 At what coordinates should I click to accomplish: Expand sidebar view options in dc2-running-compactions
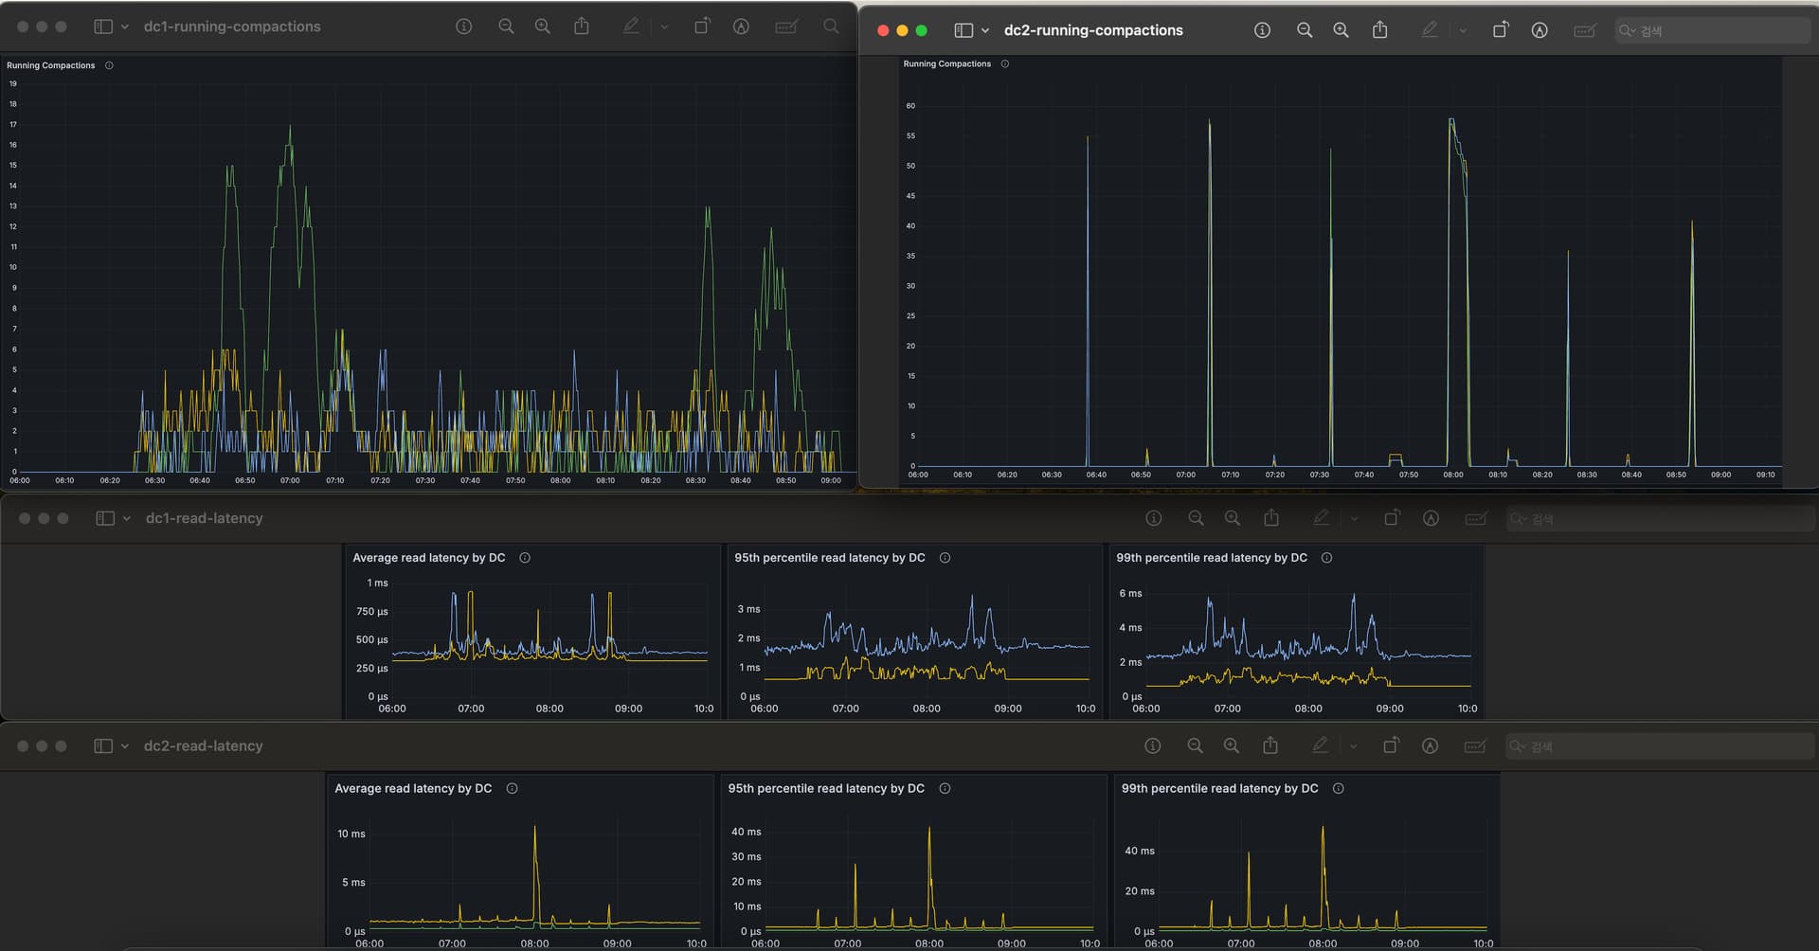[x=985, y=30]
